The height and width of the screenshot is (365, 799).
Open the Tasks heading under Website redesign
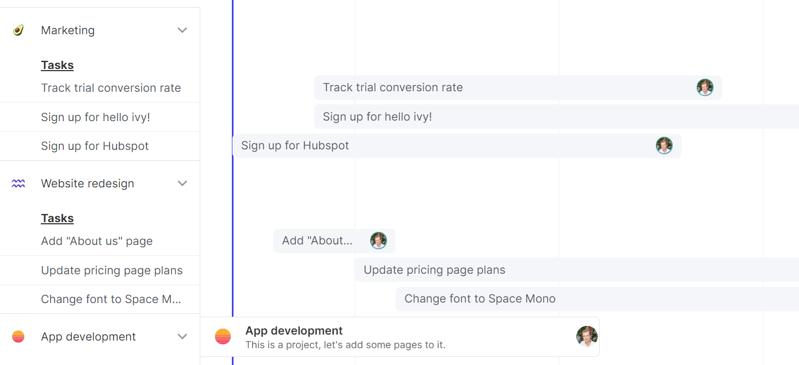(57, 218)
